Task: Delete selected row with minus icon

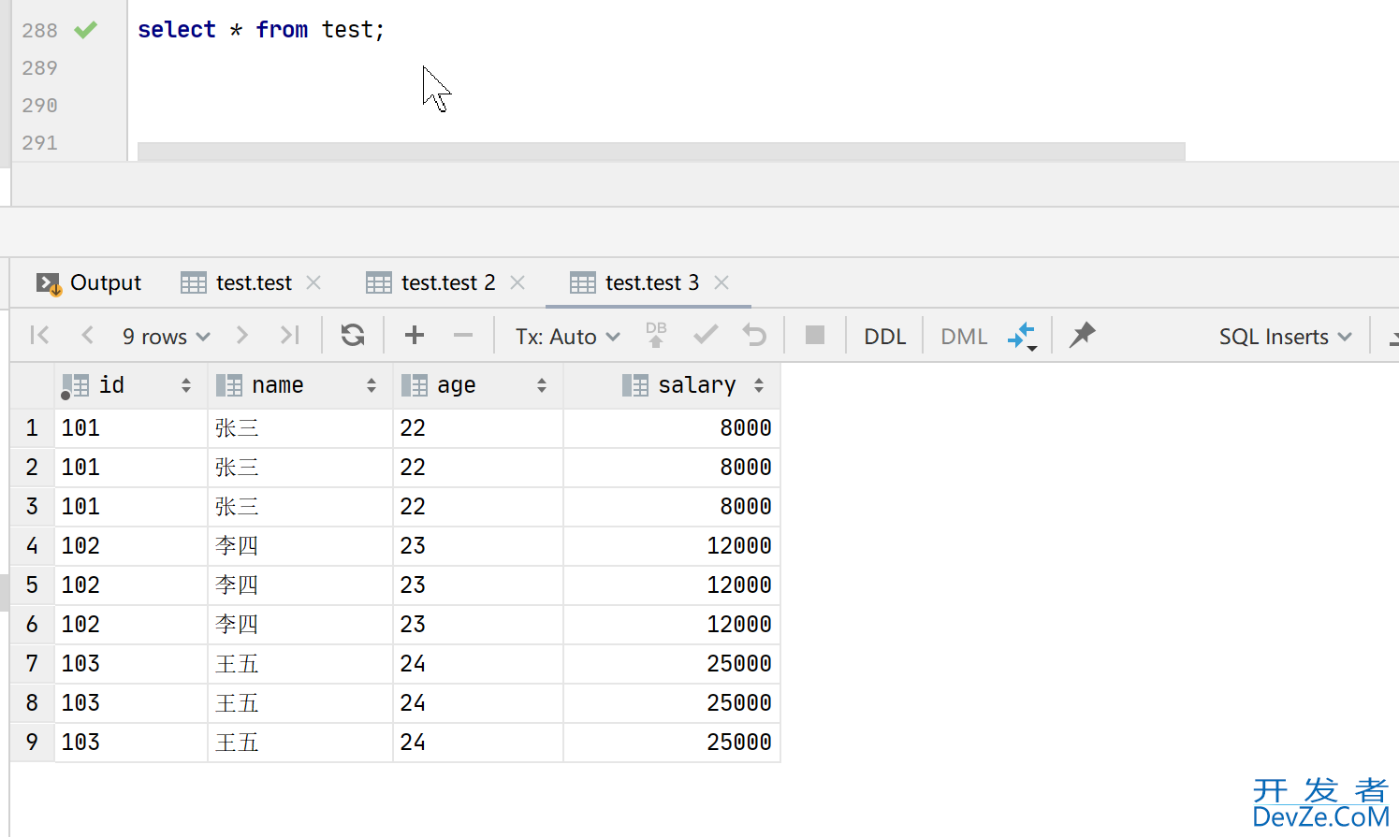Action: click(463, 335)
